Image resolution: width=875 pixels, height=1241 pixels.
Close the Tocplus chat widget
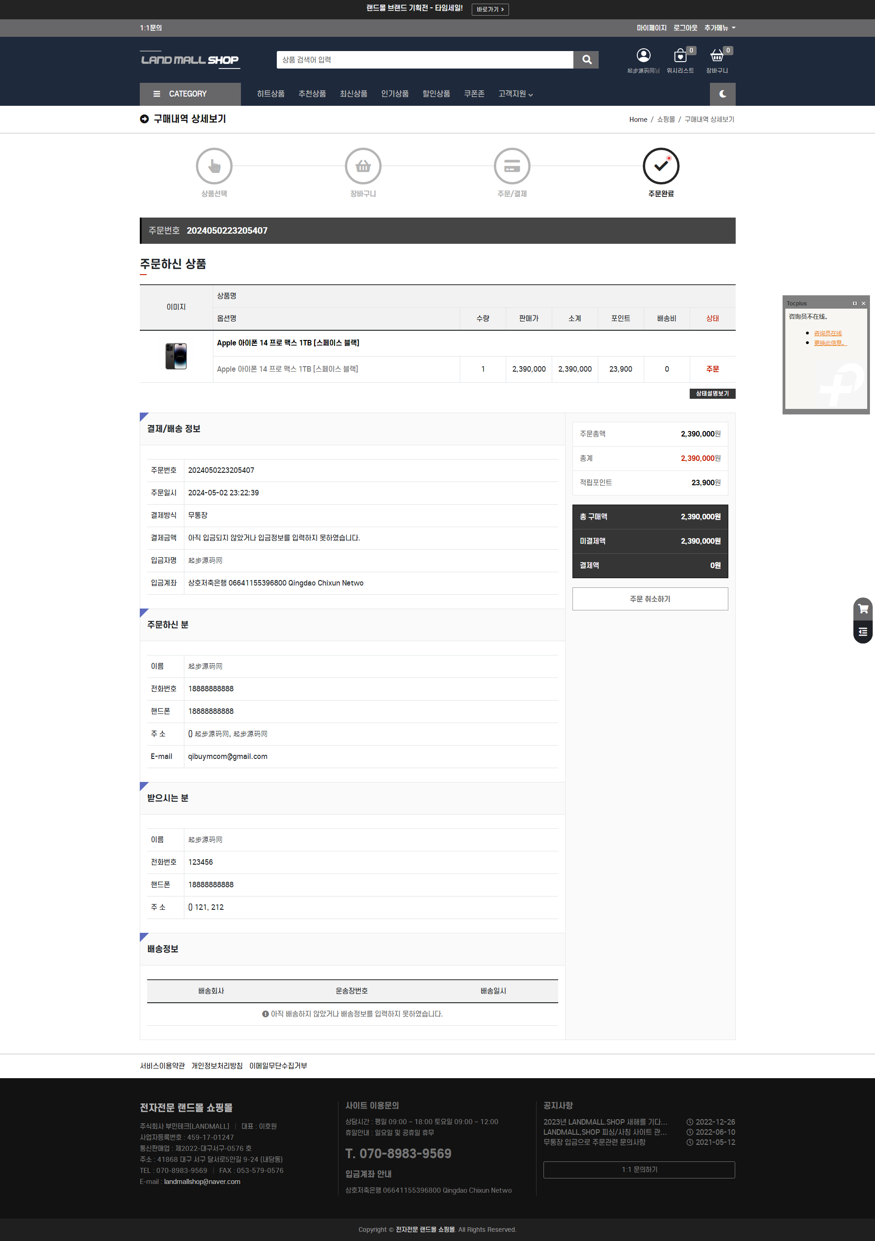click(863, 303)
